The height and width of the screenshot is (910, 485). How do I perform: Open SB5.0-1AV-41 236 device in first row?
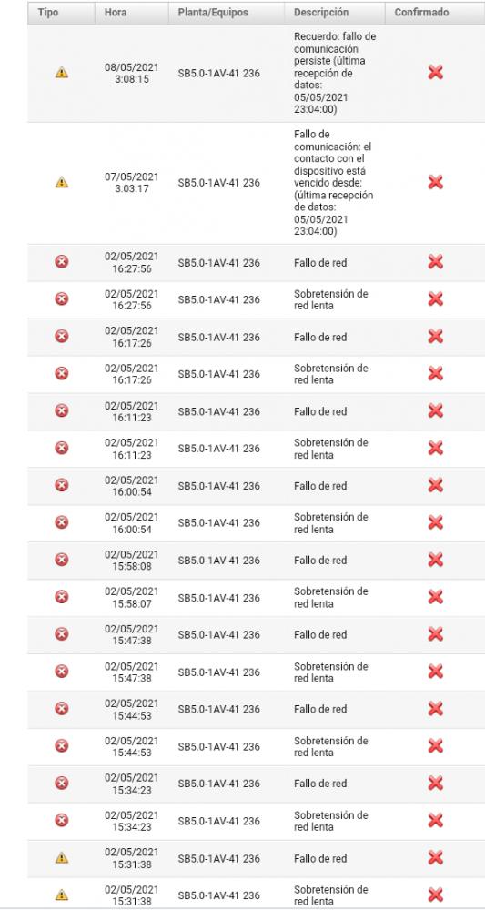(x=218, y=73)
